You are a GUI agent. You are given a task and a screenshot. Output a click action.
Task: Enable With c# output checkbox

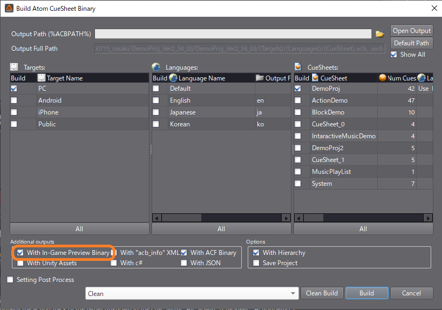(113, 263)
